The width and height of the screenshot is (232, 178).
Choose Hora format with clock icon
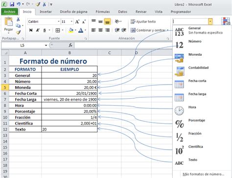[x=202, y=111]
